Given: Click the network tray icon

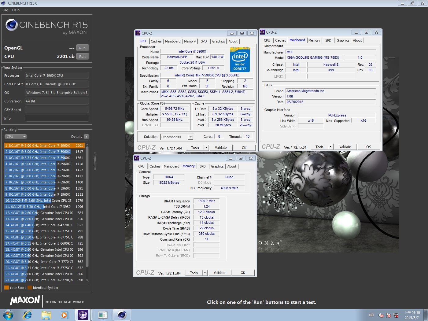Looking at the screenshot, I should 396,315.
